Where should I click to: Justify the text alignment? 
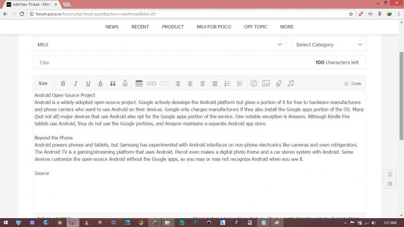pos(215,83)
